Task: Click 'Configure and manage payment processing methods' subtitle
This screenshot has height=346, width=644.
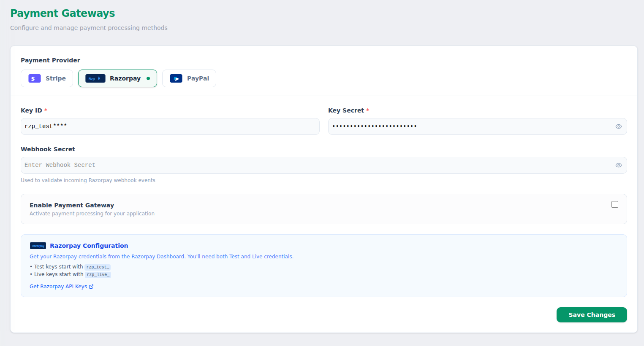Action: (89, 28)
